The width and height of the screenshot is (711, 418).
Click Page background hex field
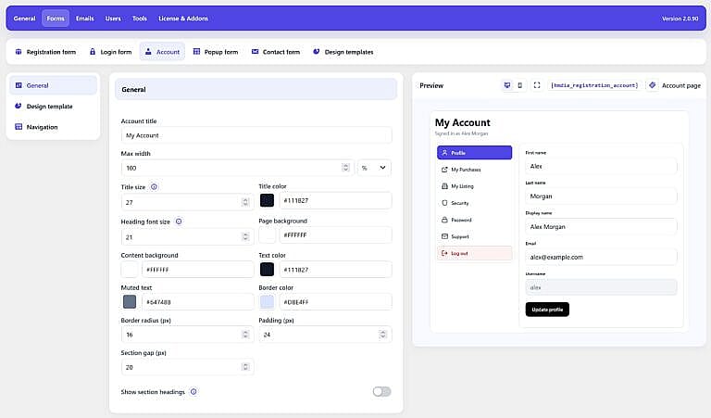coord(335,235)
